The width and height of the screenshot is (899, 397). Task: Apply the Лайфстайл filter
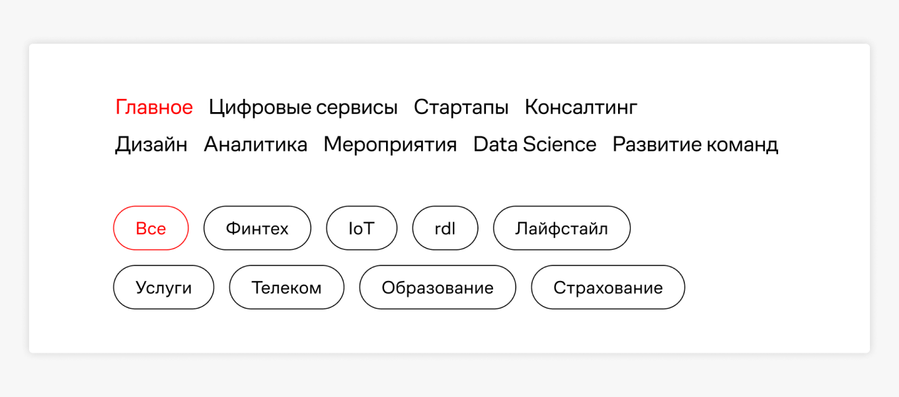tap(561, 228)
